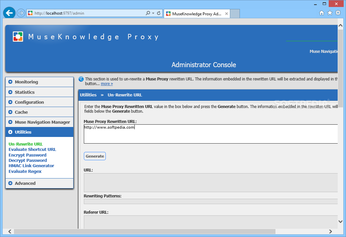Viewport: 346px width, 237px height.
Task: Click the horizontal scrollbar right arrow
Action: [x=330, y=231]
